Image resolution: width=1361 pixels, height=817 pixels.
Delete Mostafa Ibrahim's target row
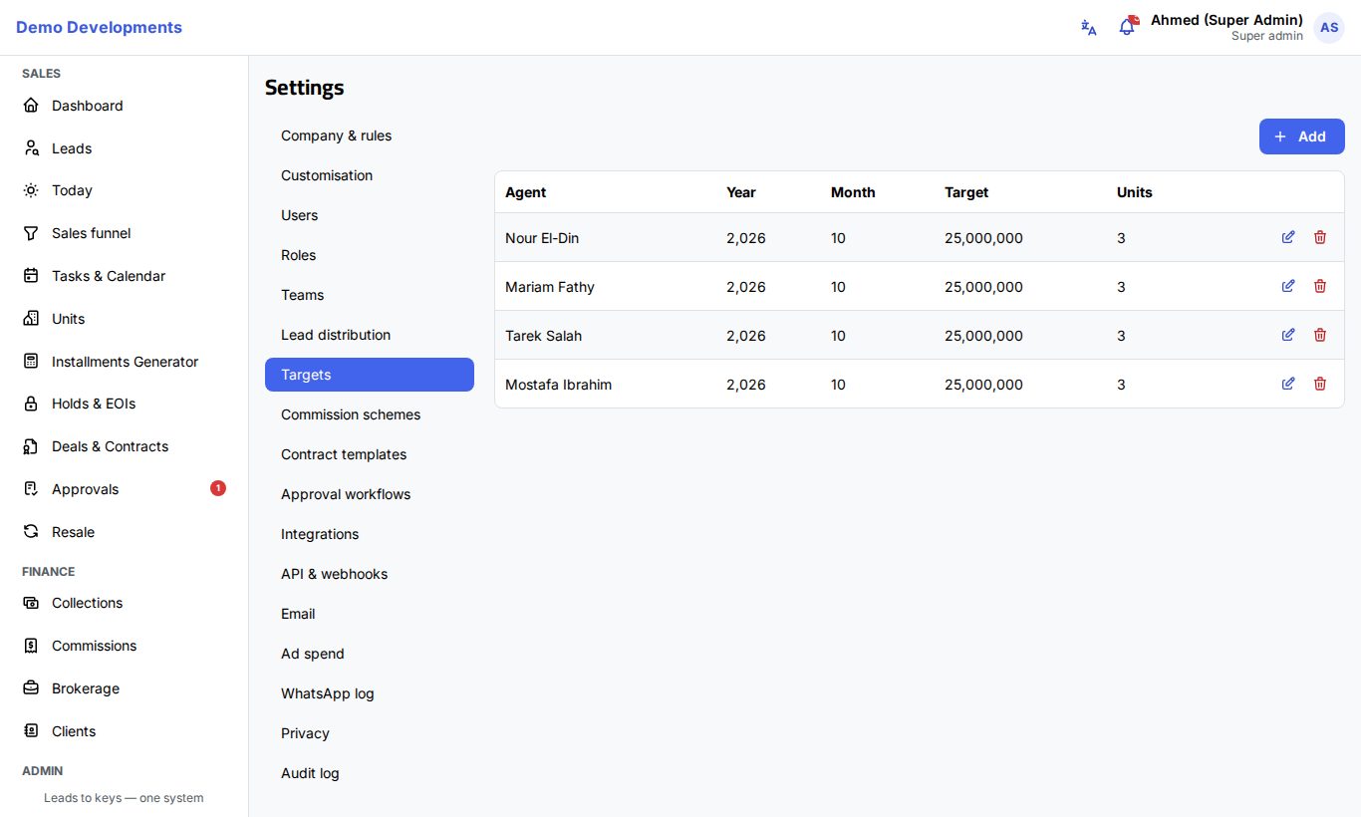tap(1320, 384)
